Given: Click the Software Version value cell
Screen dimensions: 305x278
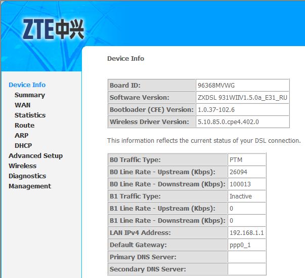Looking at the screenshot, I should click(242, 98).
